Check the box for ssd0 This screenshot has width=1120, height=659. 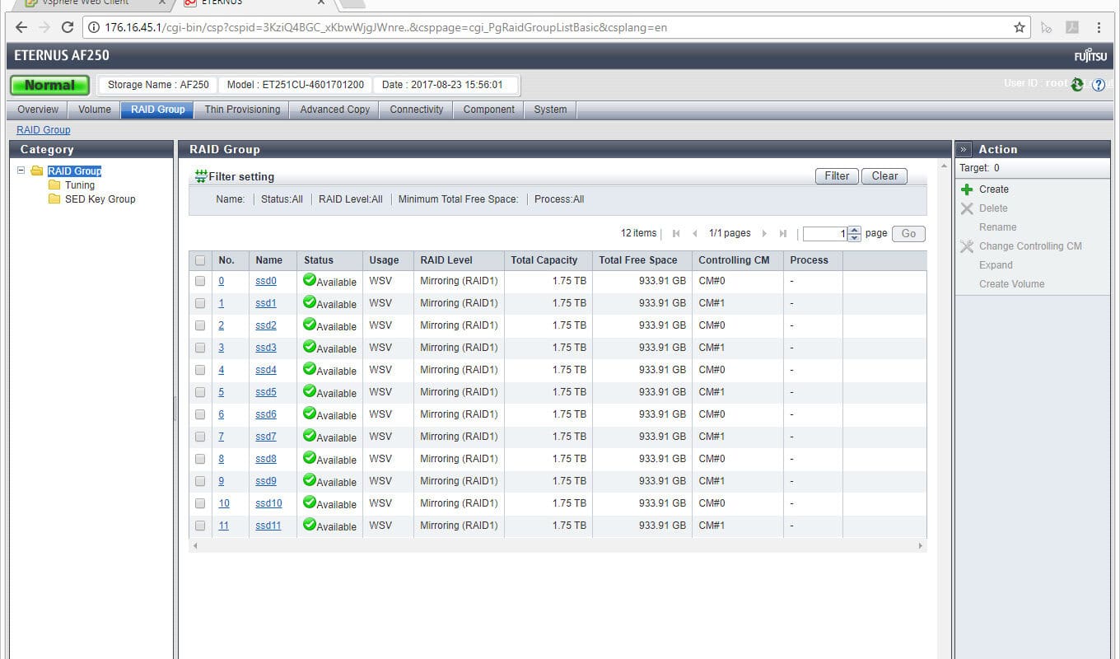click(200, 281)
